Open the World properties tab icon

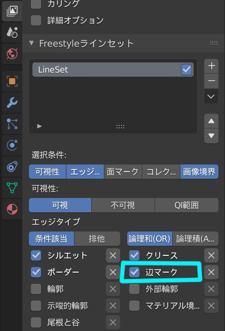pyautogui.click(x=12, y=54)
